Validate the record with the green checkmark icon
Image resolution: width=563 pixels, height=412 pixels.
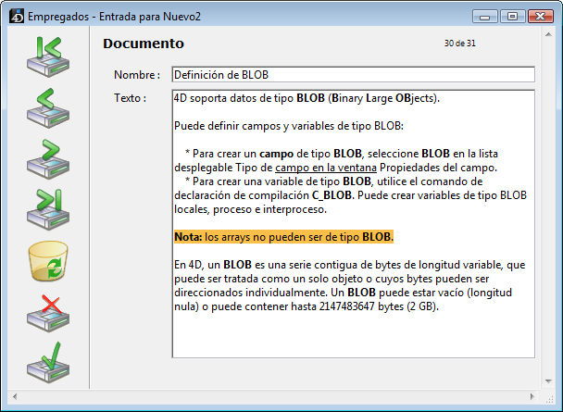[x=45, y=362]
